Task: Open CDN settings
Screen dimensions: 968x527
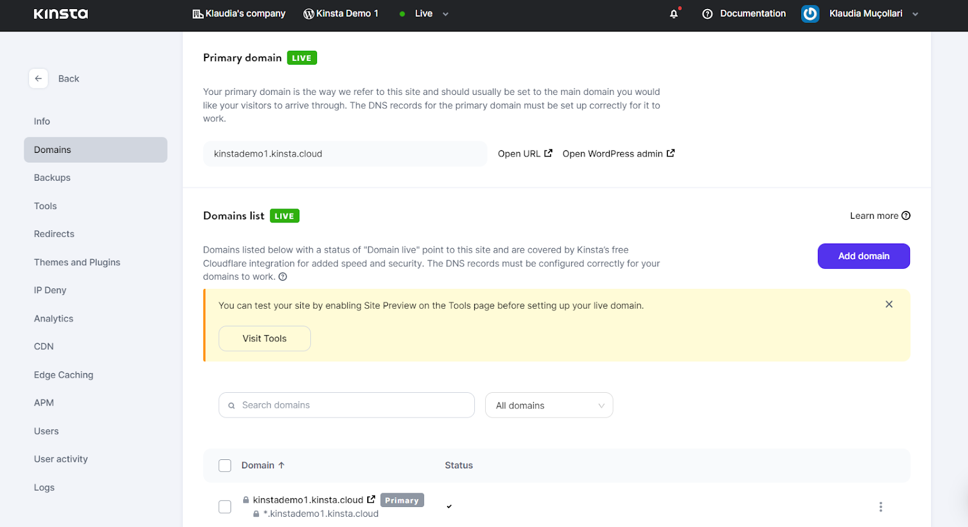Action: pyautogui.click(x=44, y=346)
